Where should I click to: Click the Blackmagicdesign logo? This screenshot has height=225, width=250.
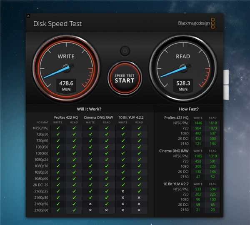pyautogui.click(x=196, y=23)
